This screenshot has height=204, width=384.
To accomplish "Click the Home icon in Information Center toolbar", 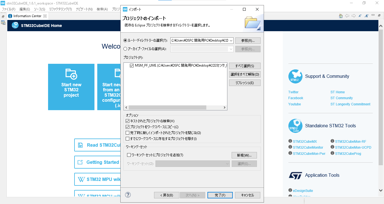I will point(341,16).
